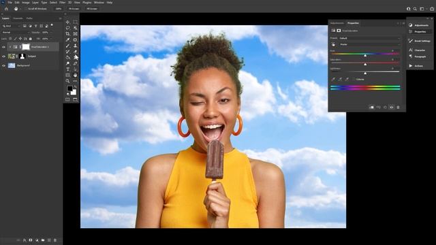Screen dimensions: 436x245
Task: Open the Image menu
Action: (26, 3)
